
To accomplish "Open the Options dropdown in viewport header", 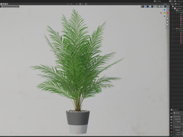I will point(166,4).
